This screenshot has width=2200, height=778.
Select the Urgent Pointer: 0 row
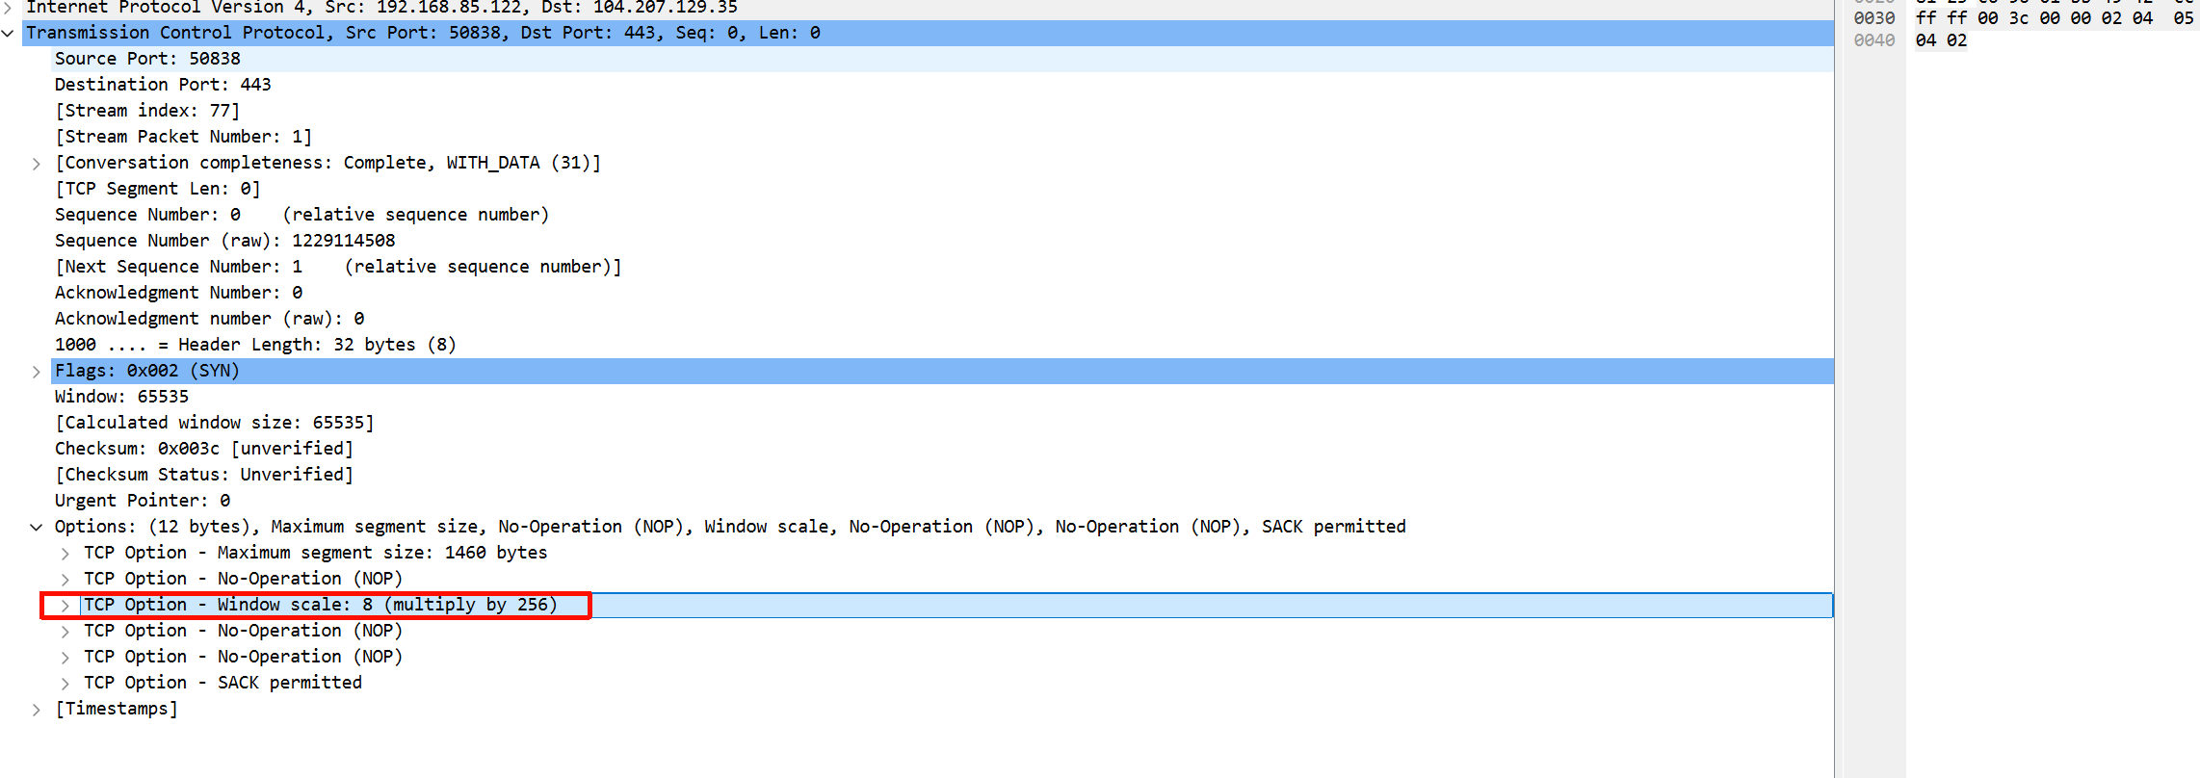942,501
